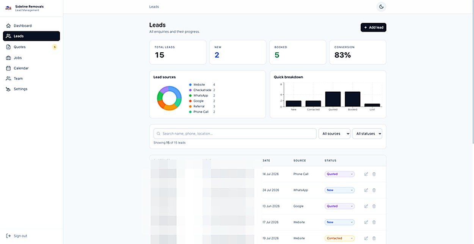Click the Quoted bar in Quick breakdown
The image size is (474, 244).
tap(333, 99)
